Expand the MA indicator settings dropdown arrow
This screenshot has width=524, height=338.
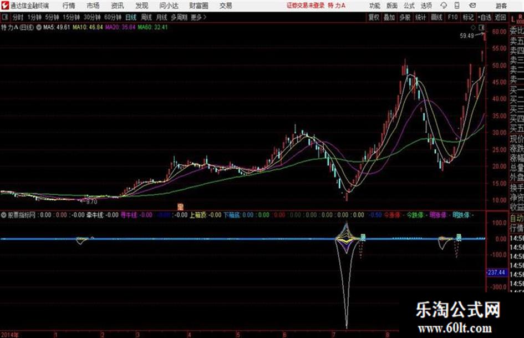coord(39,27)
